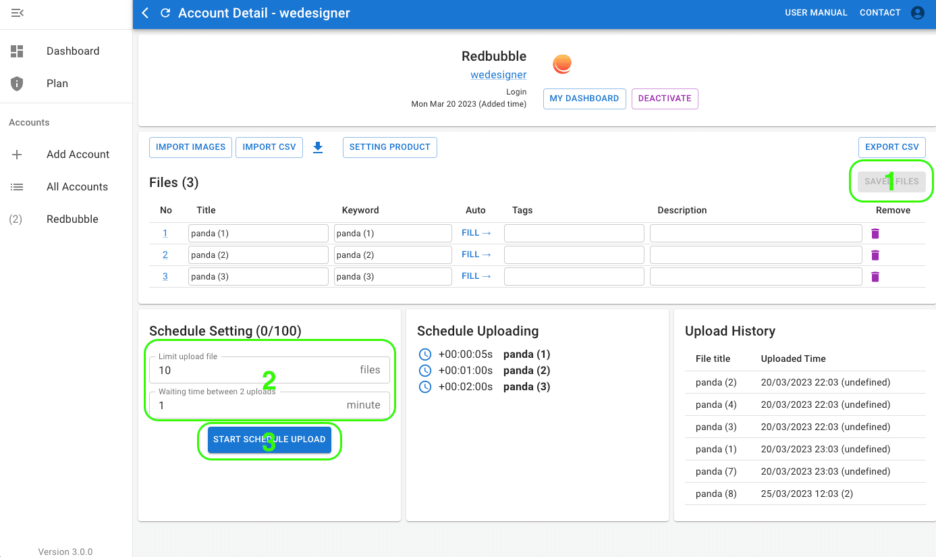Go back using the arrow icon
This screenshot has height=557, width=936.
145,13
